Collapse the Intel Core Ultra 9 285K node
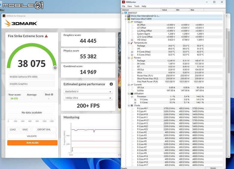Screen dimensions: 234x169 click(x=126, y=19)
